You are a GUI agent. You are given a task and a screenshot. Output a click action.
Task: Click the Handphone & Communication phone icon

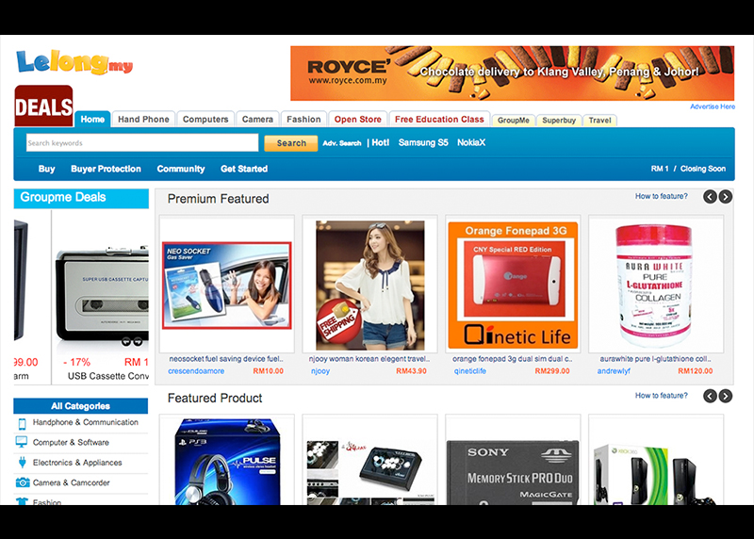[x=22, y=423]
